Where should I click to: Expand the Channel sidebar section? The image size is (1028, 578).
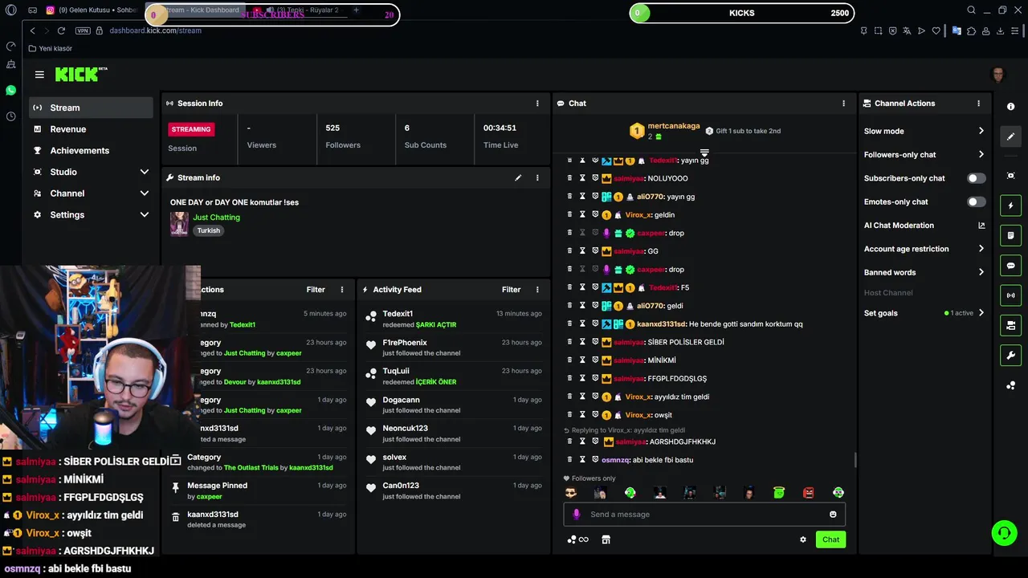[91, 193]
